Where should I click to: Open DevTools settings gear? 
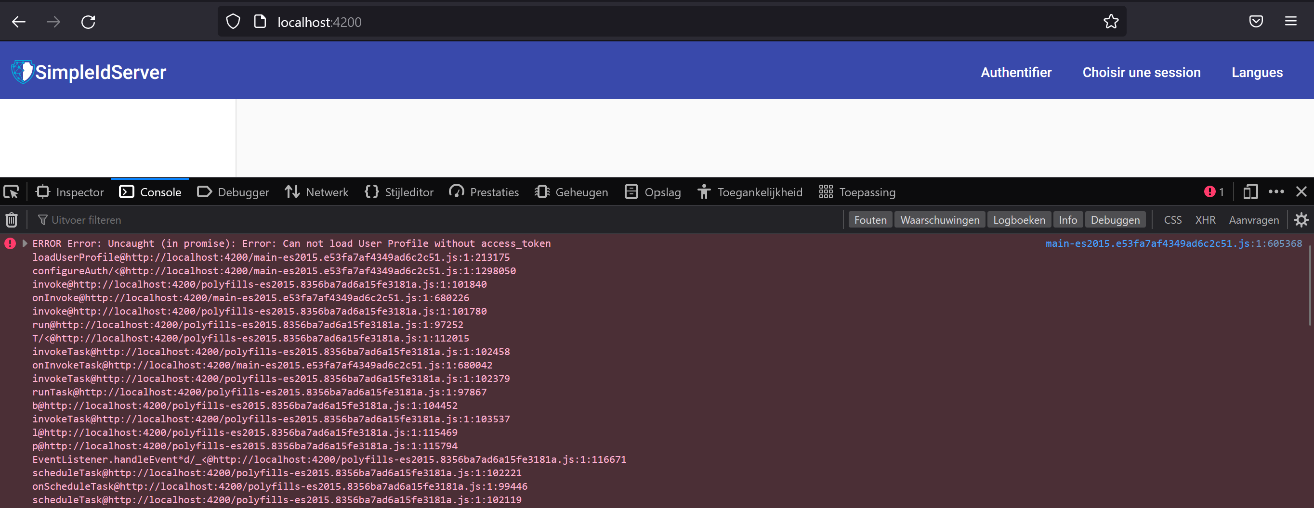pos(1301,219)
